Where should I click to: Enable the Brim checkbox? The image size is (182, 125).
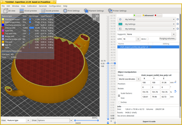148,39
